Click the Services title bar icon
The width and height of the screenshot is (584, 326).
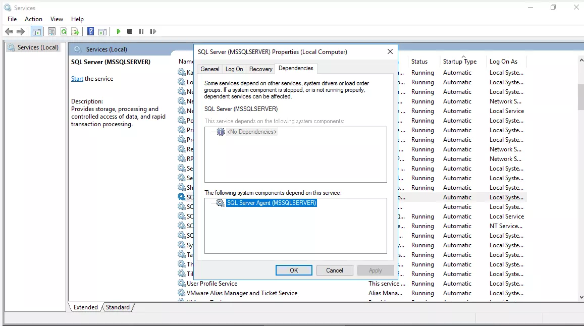[x=8, y=8]
